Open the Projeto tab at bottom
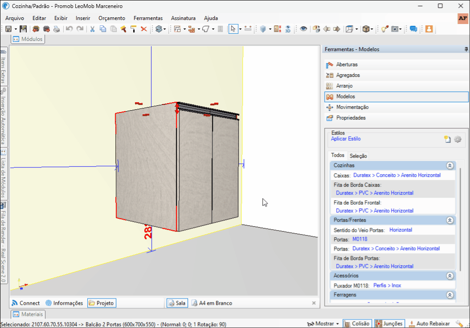 point(102,303)
